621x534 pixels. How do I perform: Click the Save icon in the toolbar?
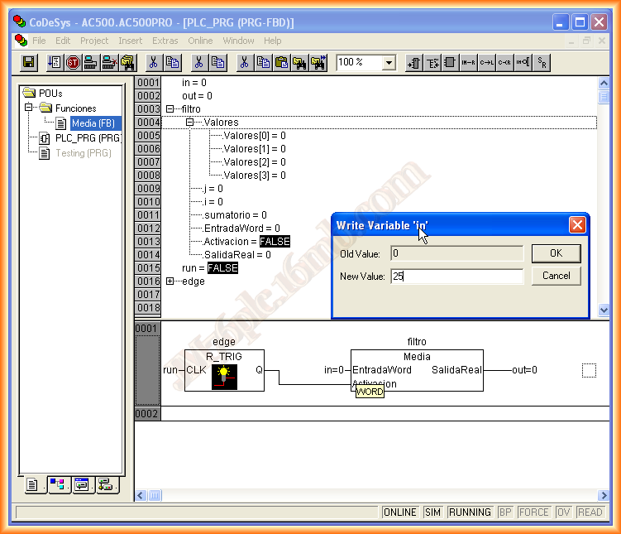[29, 62]
